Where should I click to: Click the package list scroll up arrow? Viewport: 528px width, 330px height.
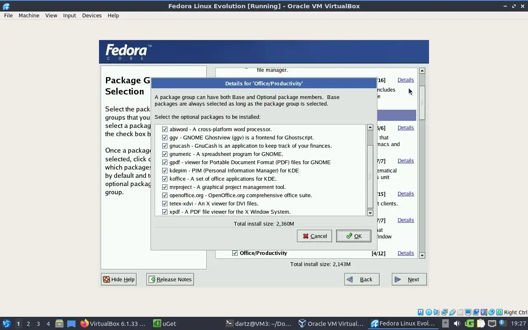[370, 127]
